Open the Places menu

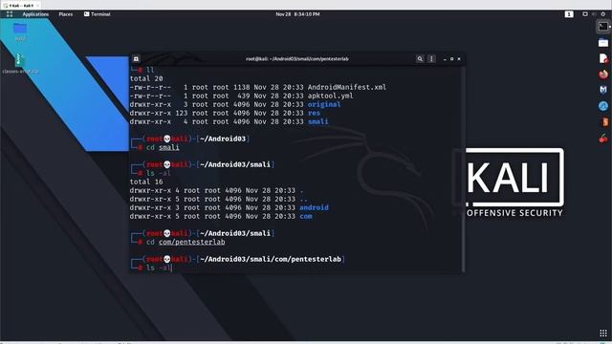coord(66,14)
